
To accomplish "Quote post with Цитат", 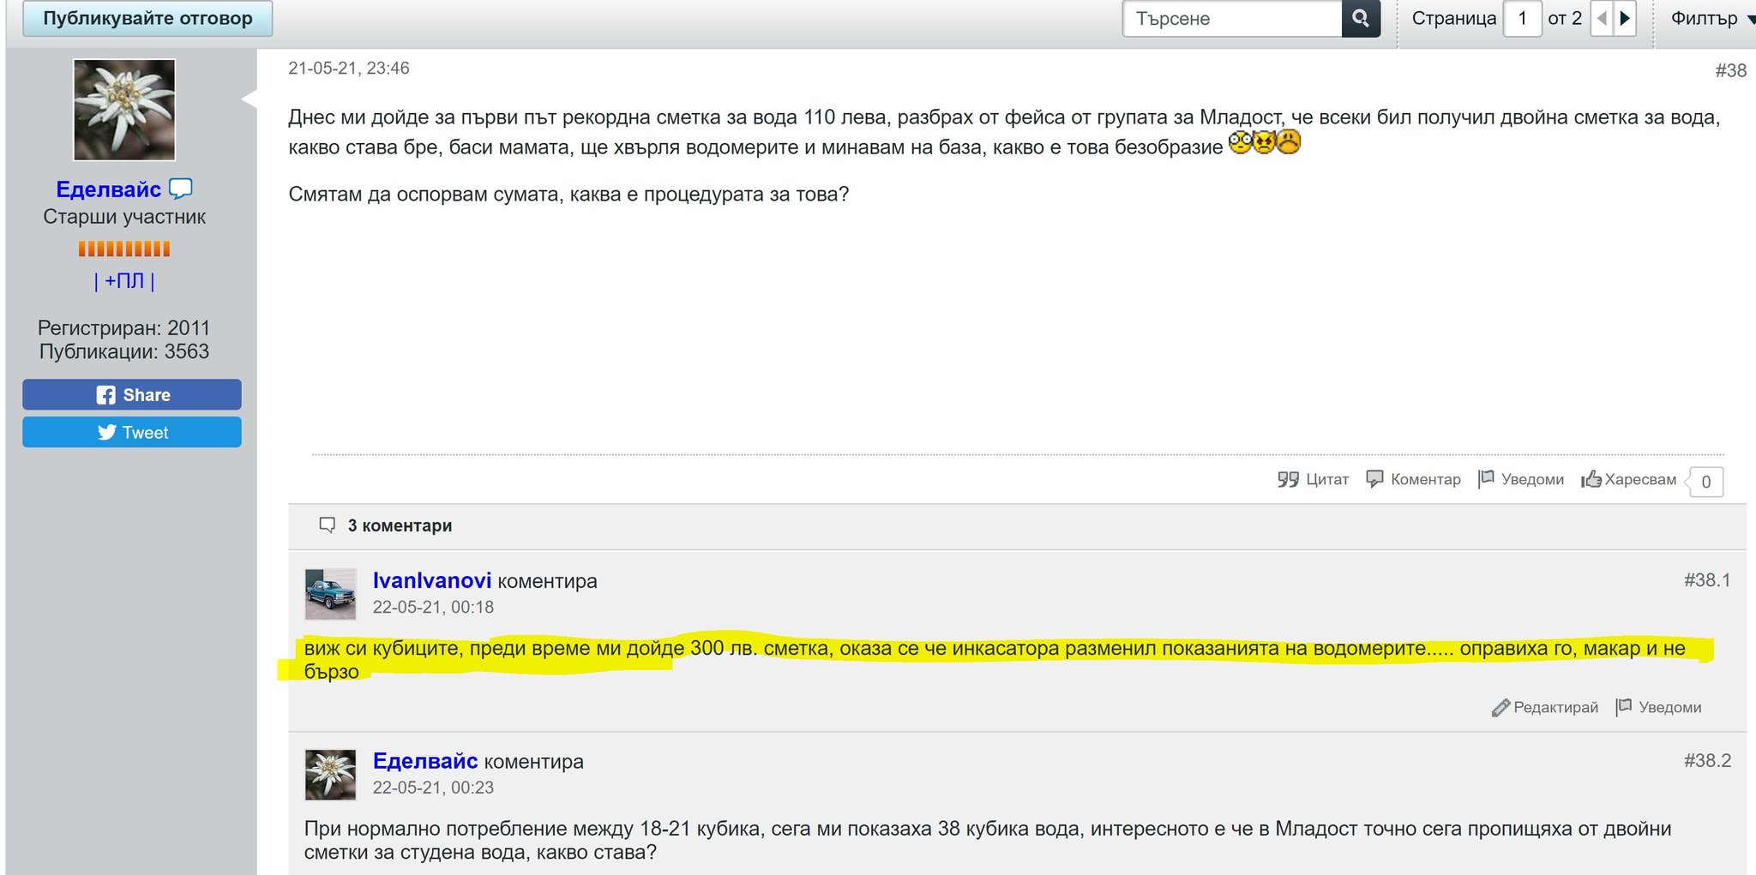I will [x=1314, y=479].
